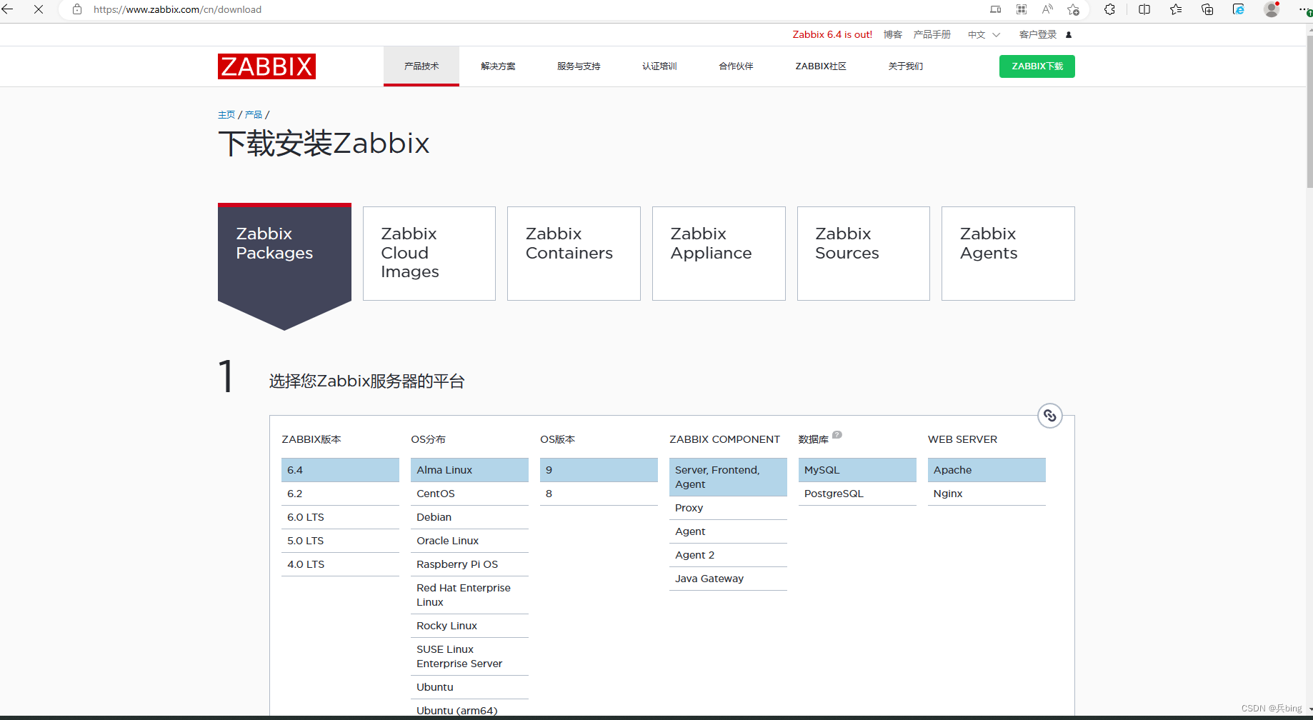The width and height of the screenshot is (1313, 720).
Task: Choose CentOS distribution
Action: [x=469, y=494]
